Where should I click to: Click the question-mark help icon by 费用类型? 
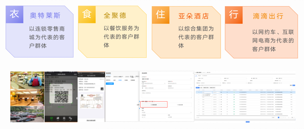[143, 83]
